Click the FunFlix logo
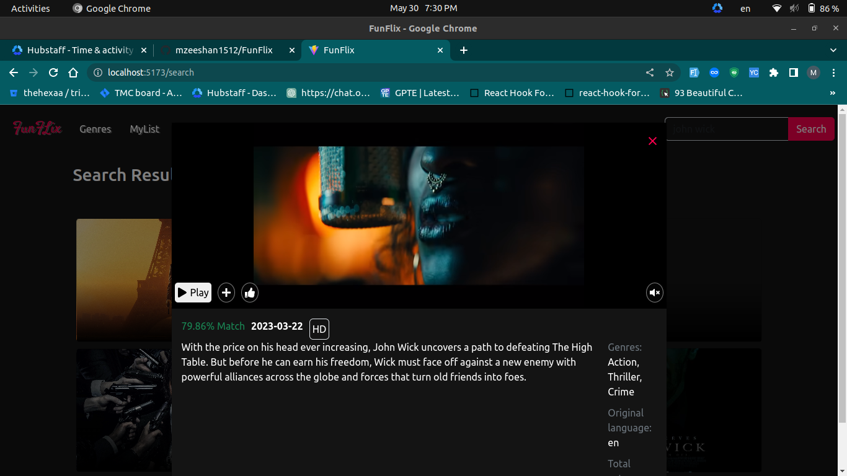The height and width of the screenshot is (476, 847). point(38,128)
